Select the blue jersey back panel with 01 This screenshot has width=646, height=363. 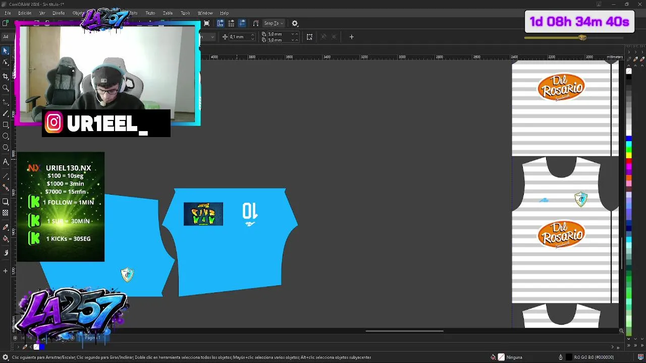tap(230, 242)
